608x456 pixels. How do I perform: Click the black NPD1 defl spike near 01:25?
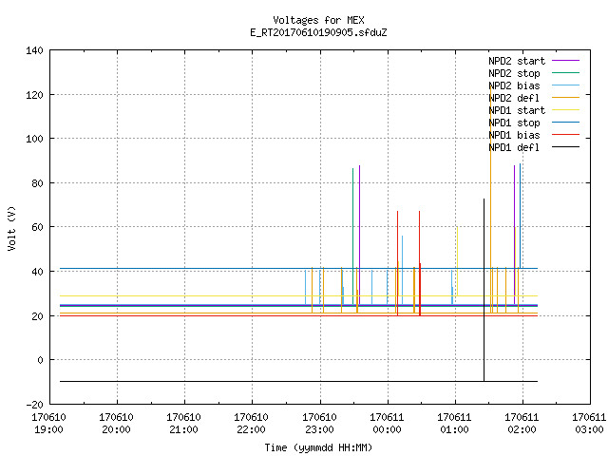pyautogui.click(x=484, y=290)
